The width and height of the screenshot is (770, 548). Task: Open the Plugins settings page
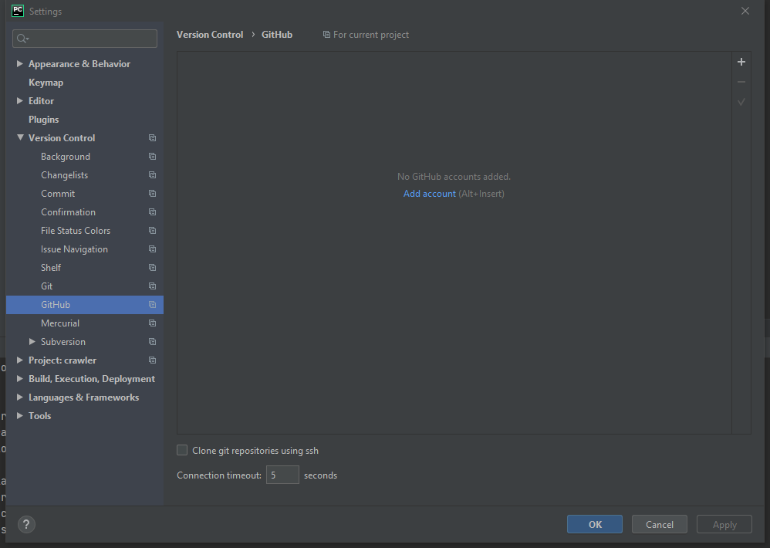[43, 120]
